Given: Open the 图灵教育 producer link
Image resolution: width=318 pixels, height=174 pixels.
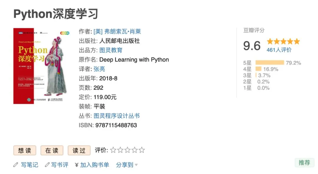Looking at the screenshot, I should [x=111, y=50].
